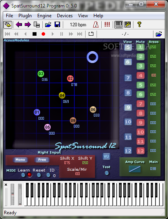The height and width of the screenshot is (219, 168).
Task: Start playback with the play triangle
Action: pyautogui.click(x=53, y=34)
